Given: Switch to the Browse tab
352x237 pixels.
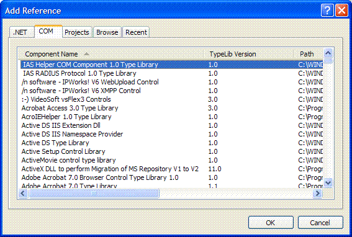Looking at the screenshot, I should [x=107, y=32].
